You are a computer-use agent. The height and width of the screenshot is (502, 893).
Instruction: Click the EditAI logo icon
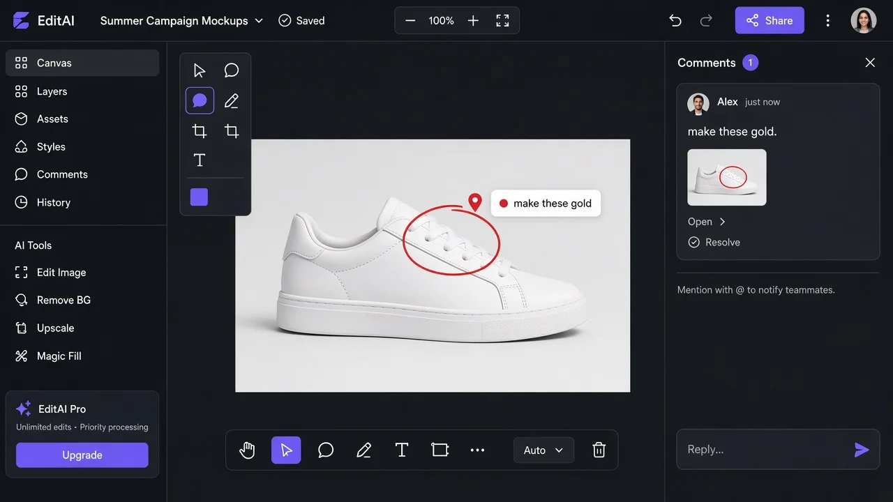pyautogui.click(x=21, y=21)
